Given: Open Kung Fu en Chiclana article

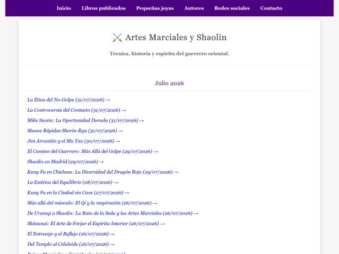Looking at the screenshot, I should click(x=103, y=172).
